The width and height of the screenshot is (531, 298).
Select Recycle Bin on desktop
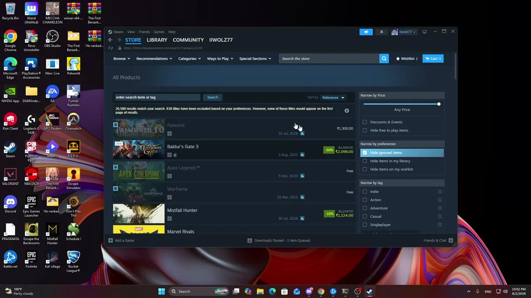[x=10, y=12]
